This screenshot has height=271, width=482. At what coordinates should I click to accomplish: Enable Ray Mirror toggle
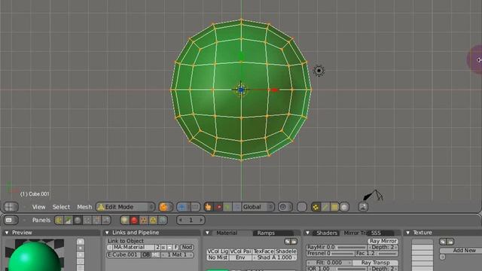pyautogui.click(x=383, y=241)
